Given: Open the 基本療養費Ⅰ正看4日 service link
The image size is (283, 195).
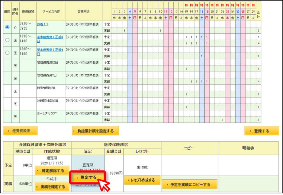Looking at the screenshot, I should [50, 52].
